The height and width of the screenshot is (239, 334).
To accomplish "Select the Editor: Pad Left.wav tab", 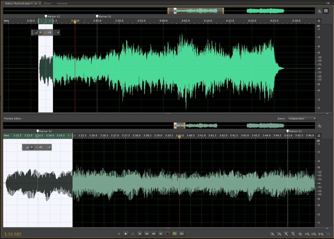I will 18,3.
